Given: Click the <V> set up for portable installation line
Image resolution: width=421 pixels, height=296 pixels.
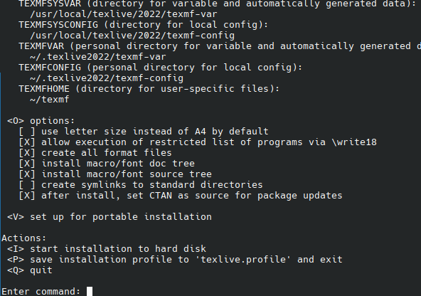Looking at the screenshot, I should click(x=110, y=217).
